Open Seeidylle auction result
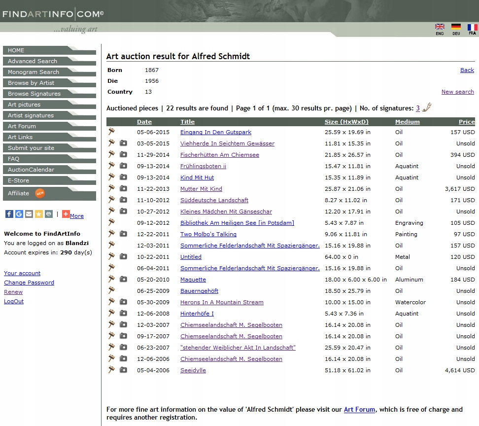Viewport: 479px width, 426px height. pos(193,370)
